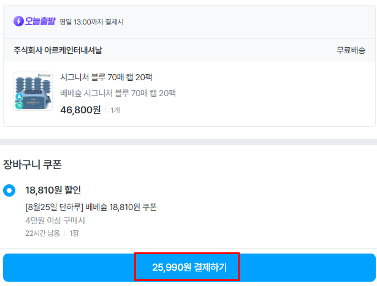Click seller name 주식회사 아르케인터내셔날
This screenshot has width=377, height=286.
[58, 50]
